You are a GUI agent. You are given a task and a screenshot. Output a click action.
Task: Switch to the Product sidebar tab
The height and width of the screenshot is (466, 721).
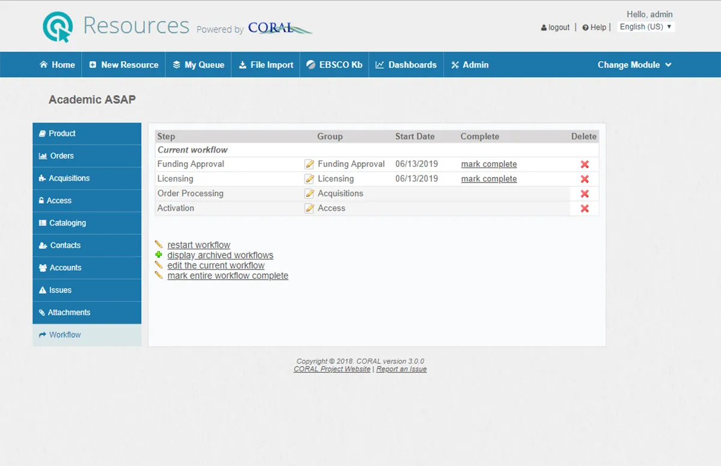[x=87, y=133]
